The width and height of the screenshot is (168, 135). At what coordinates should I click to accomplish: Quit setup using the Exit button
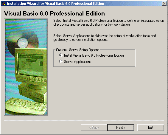click(x=151, y=128)
